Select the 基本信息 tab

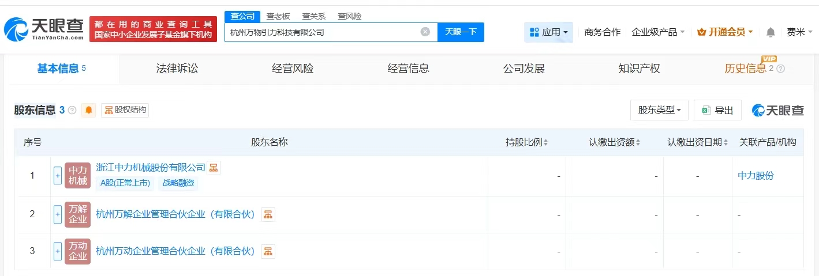pos(62,69)
